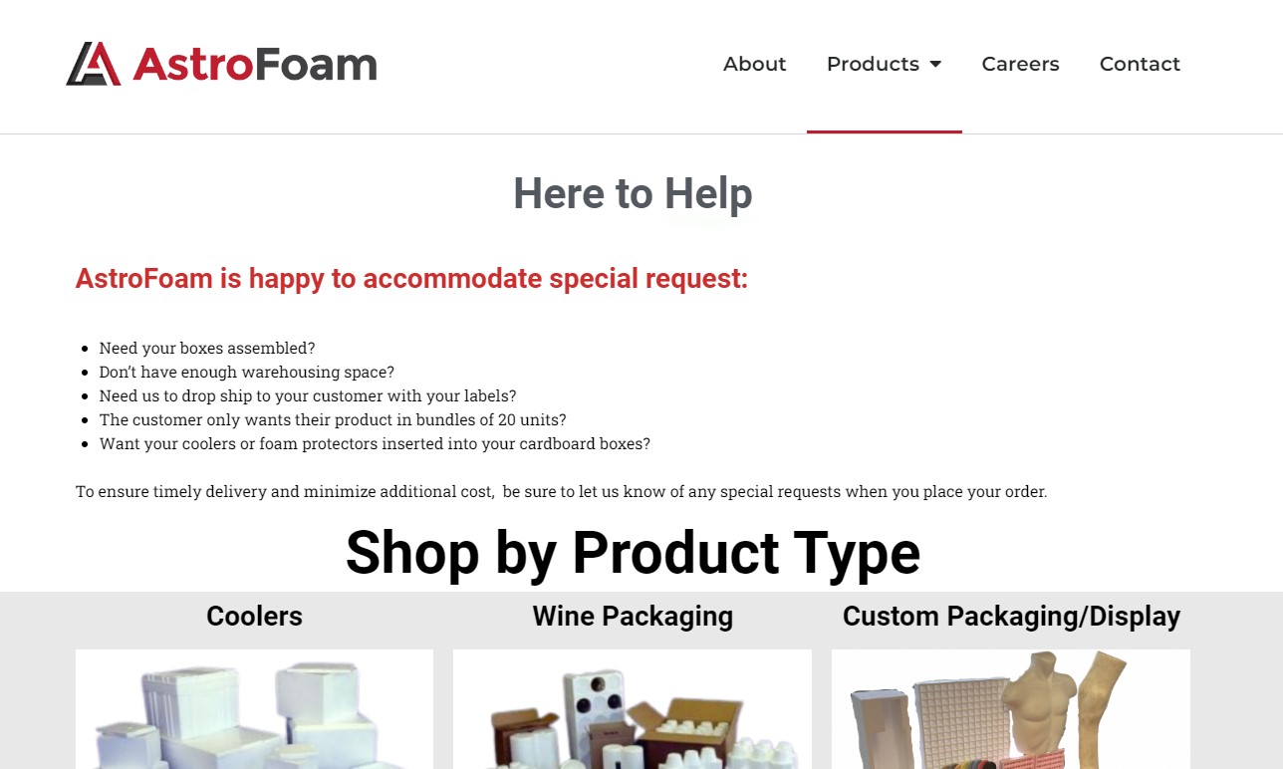This screenshot has width=1283, height=769.
Task: Select the Coolers category heading
Action: (254, 616)
